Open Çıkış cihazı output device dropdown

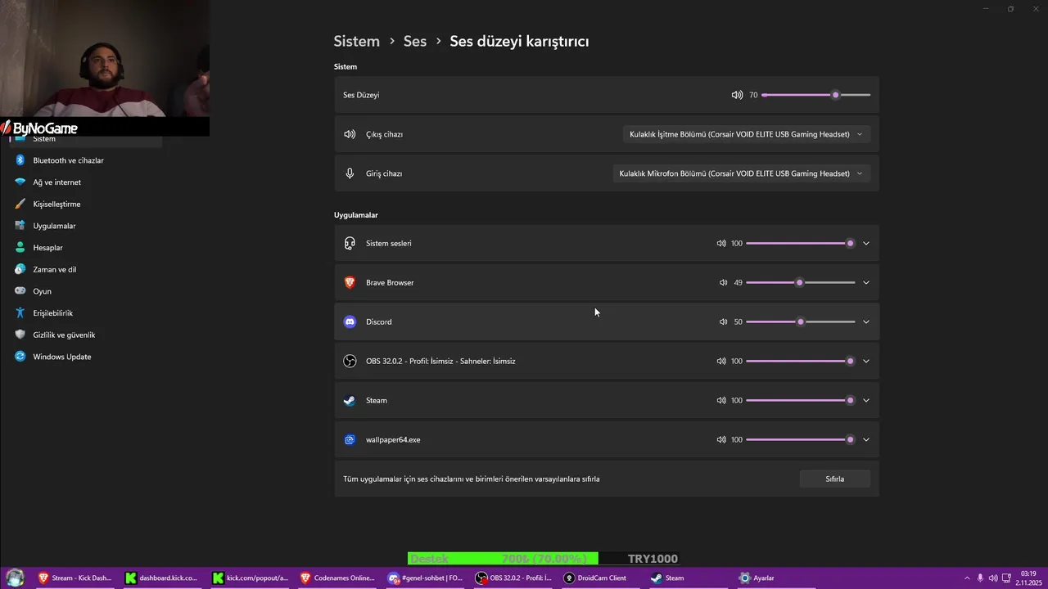pyautogui.click(x=746, y=134)
